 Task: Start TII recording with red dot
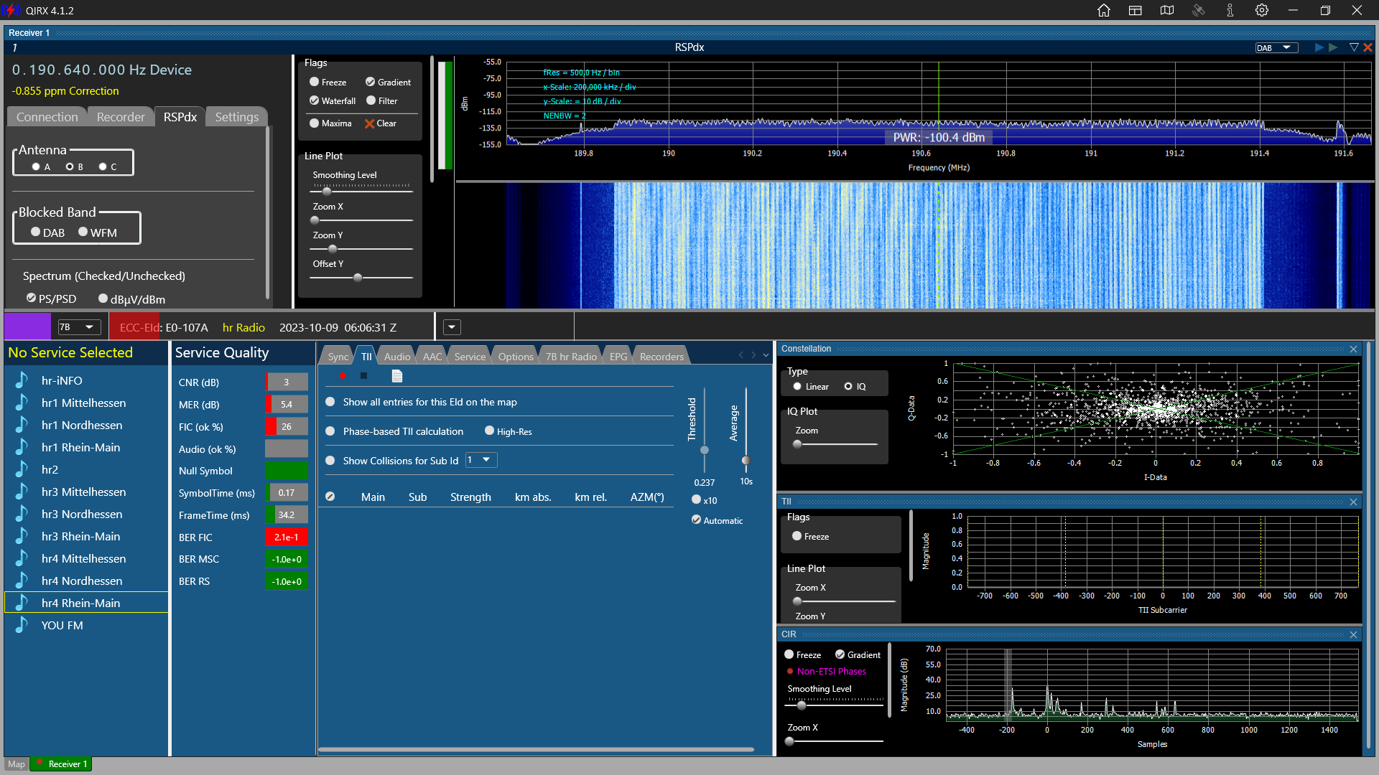click(x=343, y=376)
